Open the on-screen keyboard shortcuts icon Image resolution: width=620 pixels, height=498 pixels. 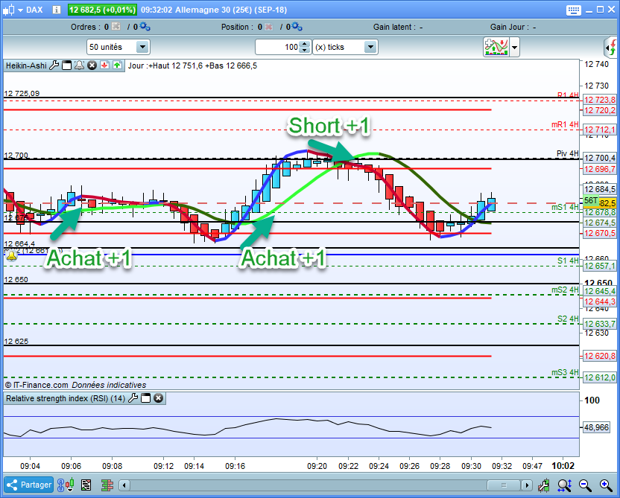coord(573,10)
